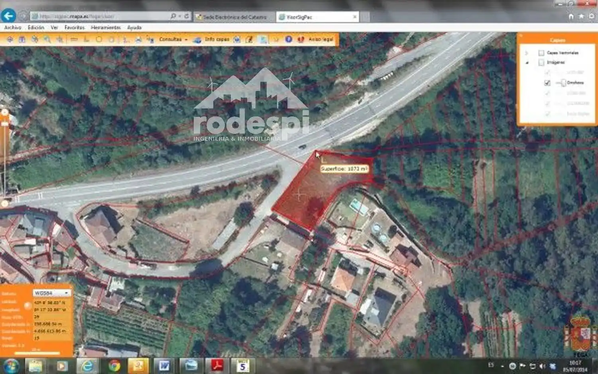This screenshot has height=374, width=598.
Task: Open the Consultas dropdown menu
Action: (x=173, y=39)
